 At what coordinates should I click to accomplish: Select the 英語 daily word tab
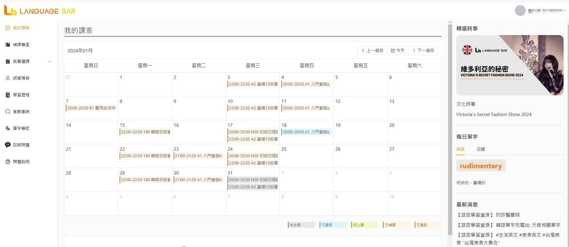click(460, 149)
